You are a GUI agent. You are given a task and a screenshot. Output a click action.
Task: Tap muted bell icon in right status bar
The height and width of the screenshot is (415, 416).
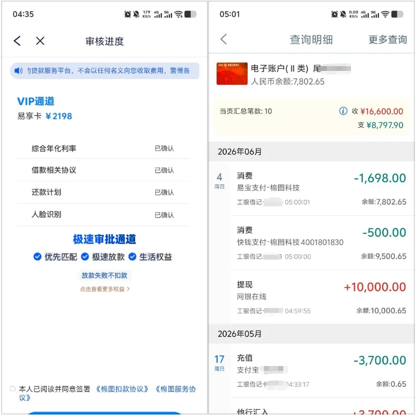coord(343,14)
